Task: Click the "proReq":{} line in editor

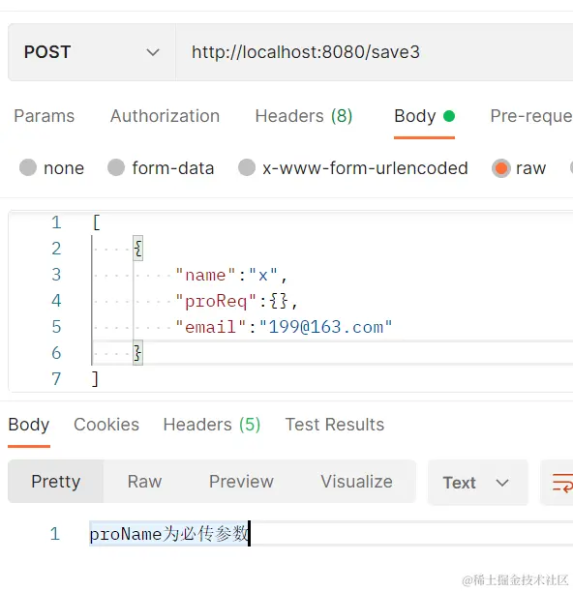Action: 236,301
